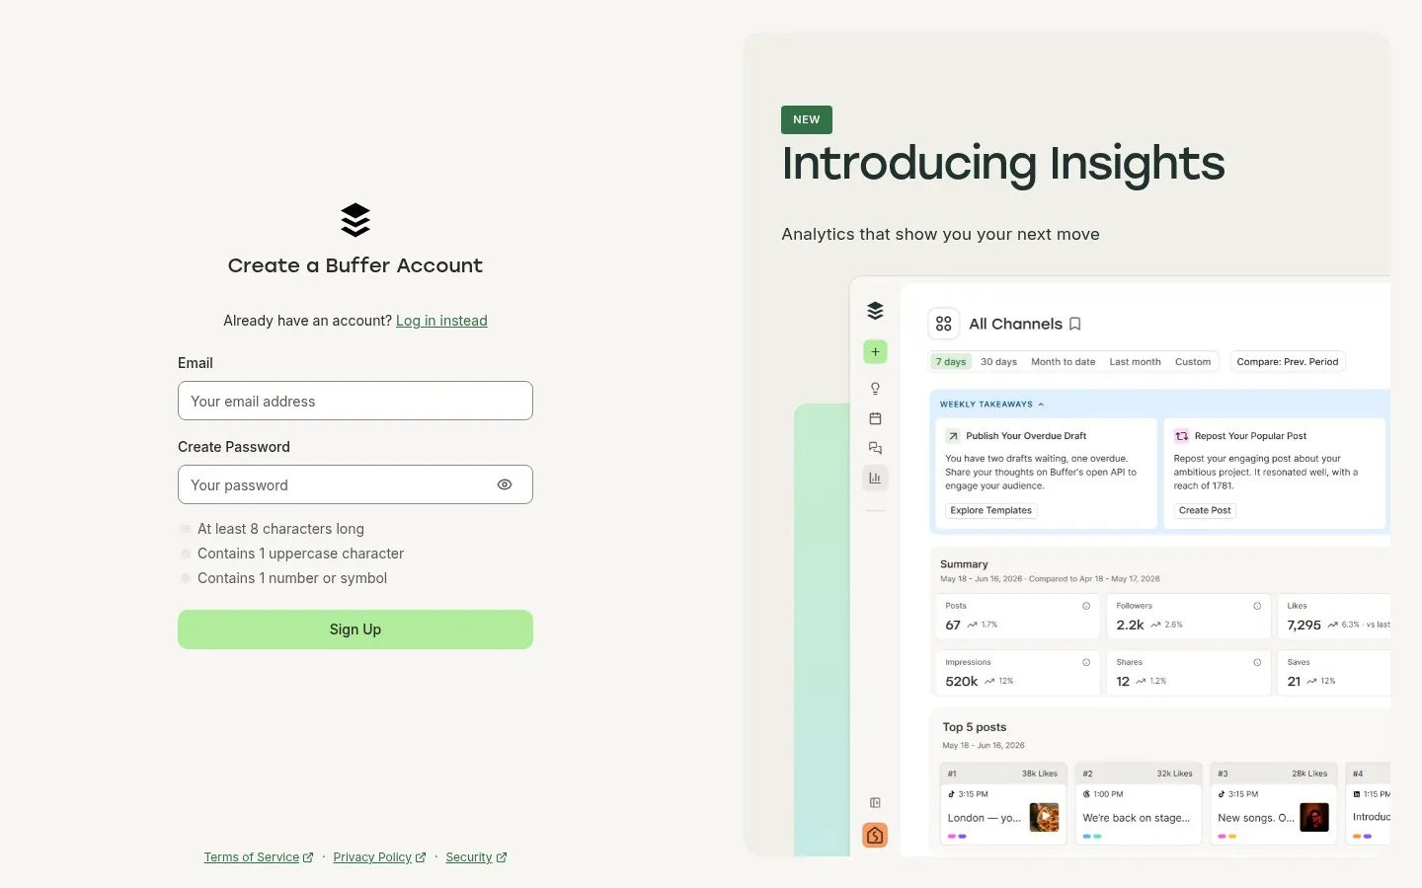Click the bookmark icon next to All Channels
Viewport: 1422px width, 888px height.
1075,324
